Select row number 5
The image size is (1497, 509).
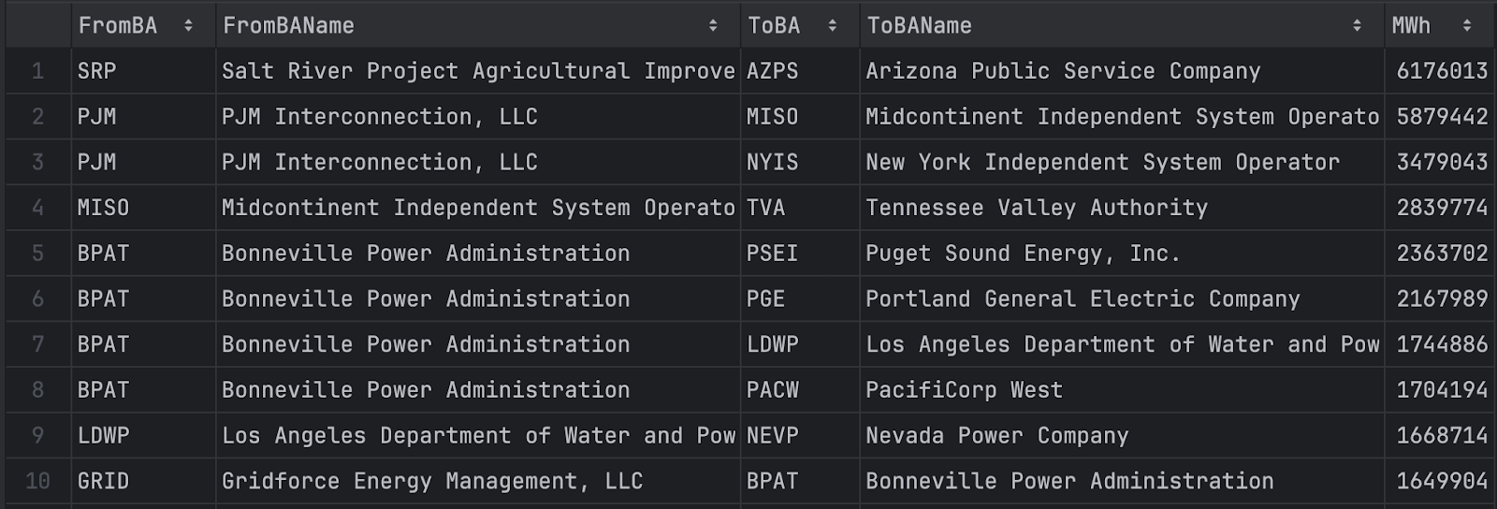[x=38, y=254]
